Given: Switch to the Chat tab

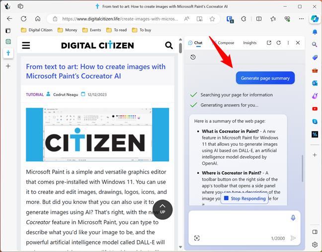Looking at the screenshot, I should point(195,43).
